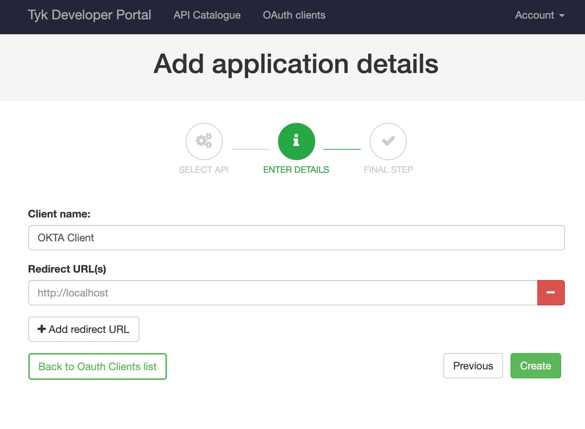Image resolution: width=585 pixels, height=429 pixels.
Task: Click the ENTER DETAILS step label
Action: pos(296,170)
